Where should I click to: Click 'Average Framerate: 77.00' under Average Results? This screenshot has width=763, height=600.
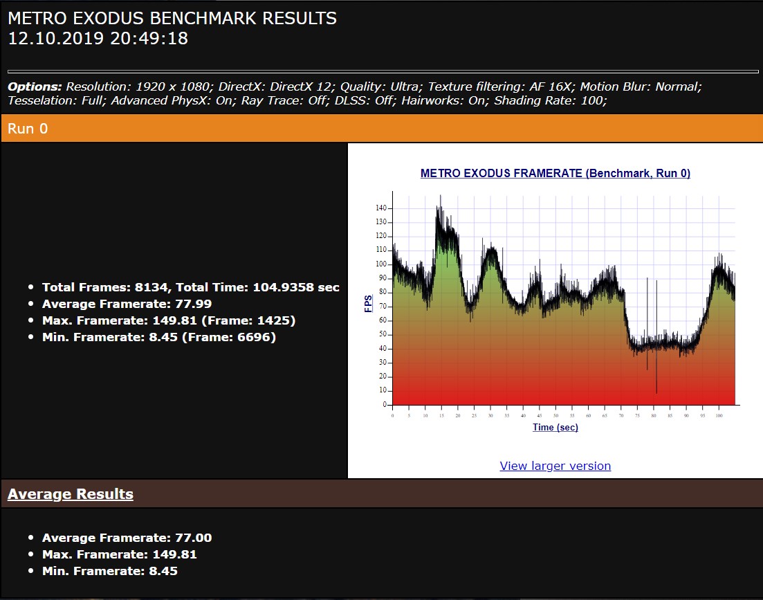coord(127,538)
